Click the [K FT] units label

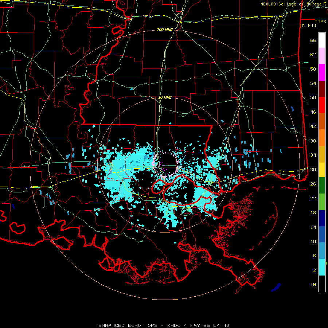coord(308,26)
